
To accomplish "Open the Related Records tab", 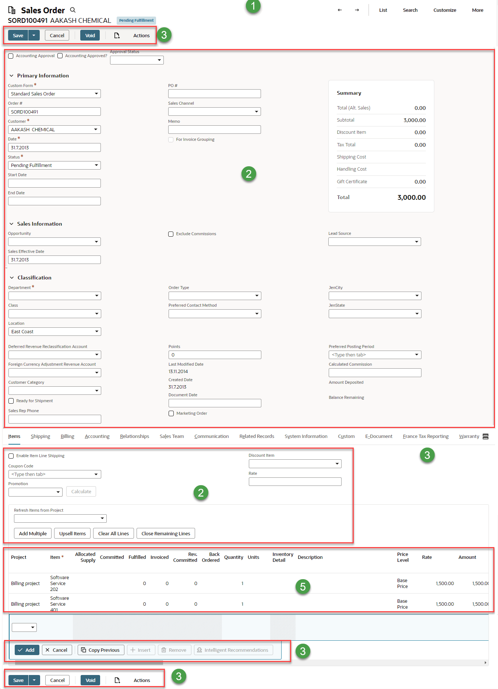I will click(x=257, y=436).
